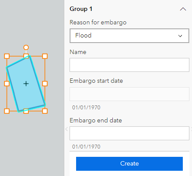
Task: Click the bottom-middle resize handle
Action: pos(26,111)
